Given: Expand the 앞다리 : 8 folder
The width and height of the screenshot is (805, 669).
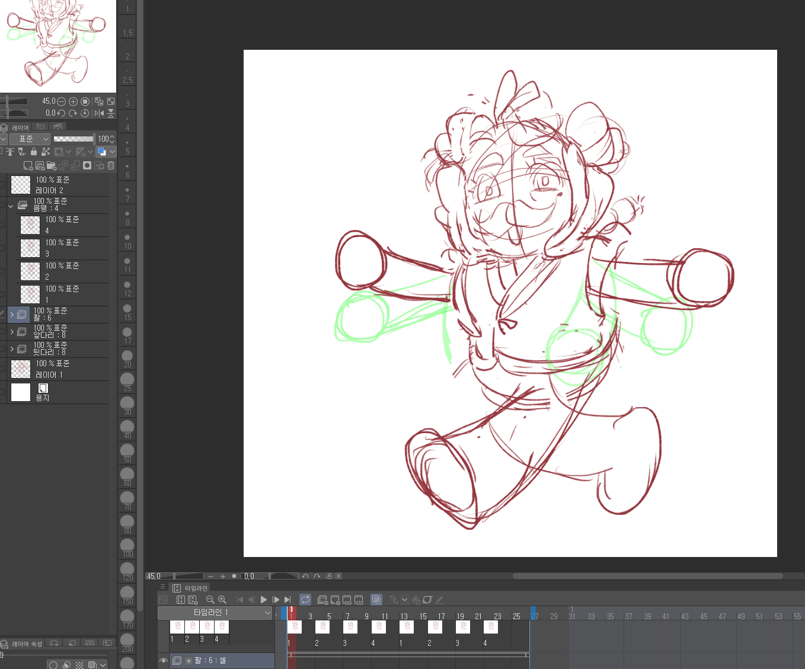Looking at the screenshot, I should [x=12, y=332].
